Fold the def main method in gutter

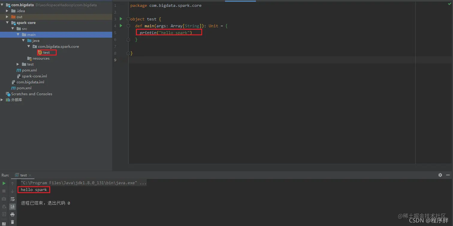pyautogui.click(x=128, y=26)
